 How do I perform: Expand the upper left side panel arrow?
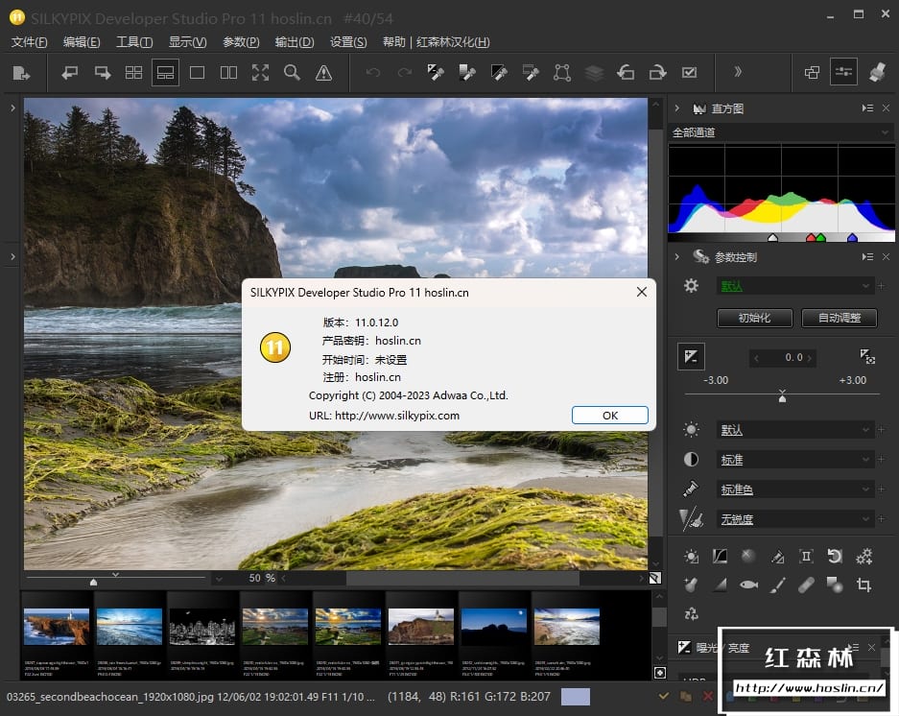pyautogui.click(x=12, y=107)
